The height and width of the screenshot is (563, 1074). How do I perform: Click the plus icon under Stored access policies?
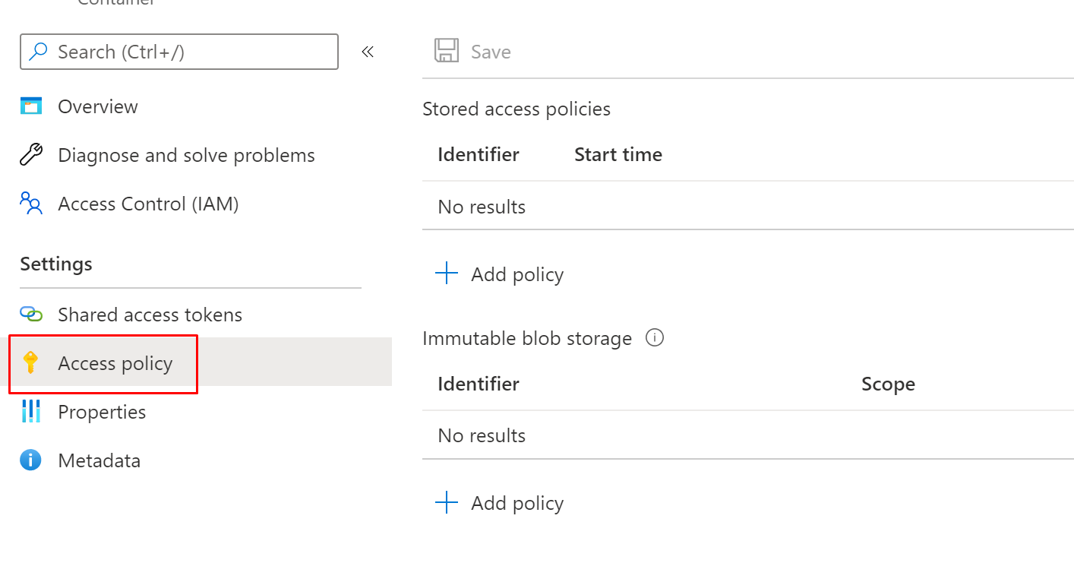click(x=447, y=274)
